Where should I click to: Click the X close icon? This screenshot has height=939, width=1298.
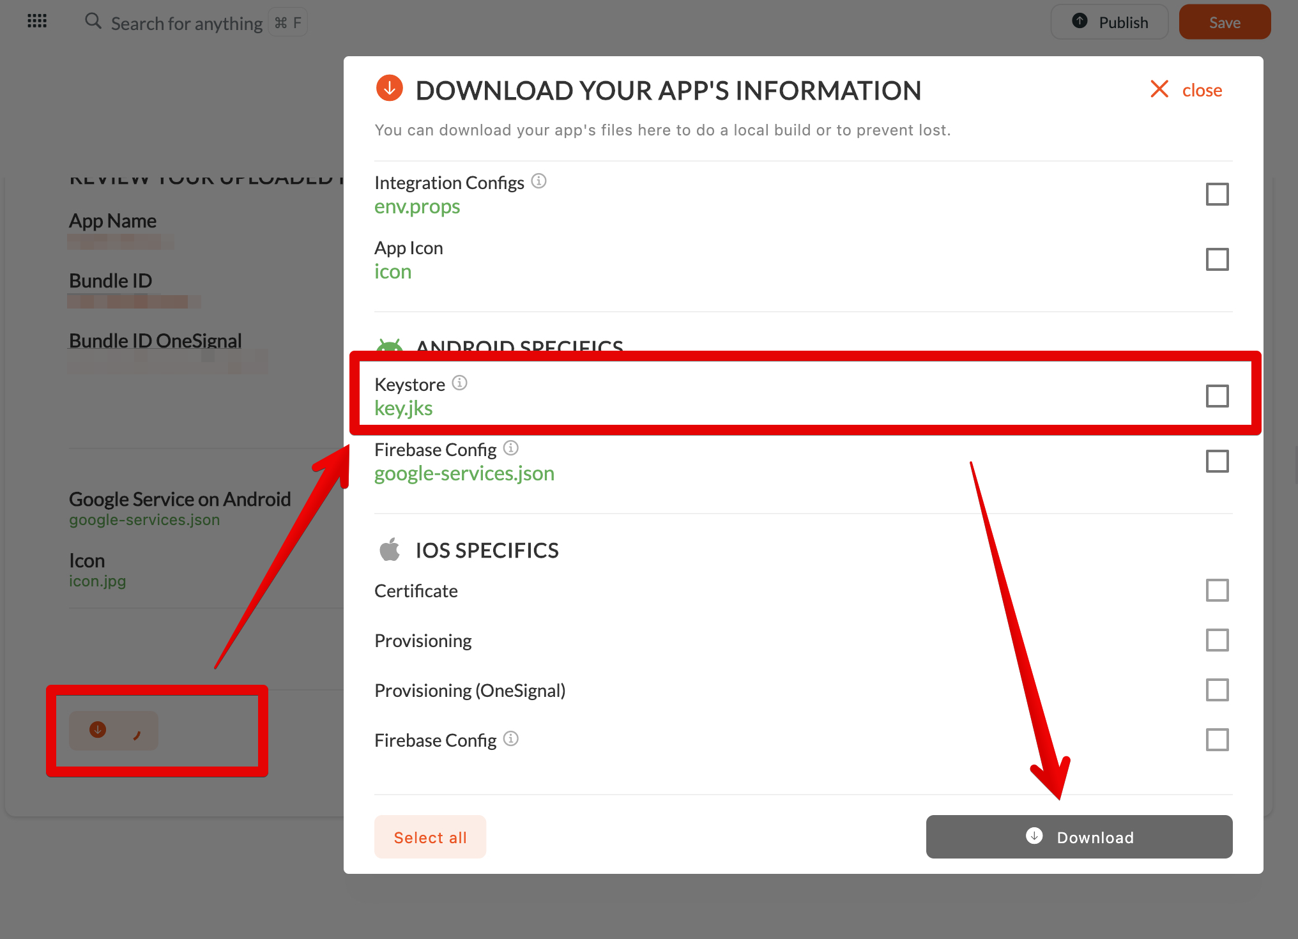pos(1159,89)
